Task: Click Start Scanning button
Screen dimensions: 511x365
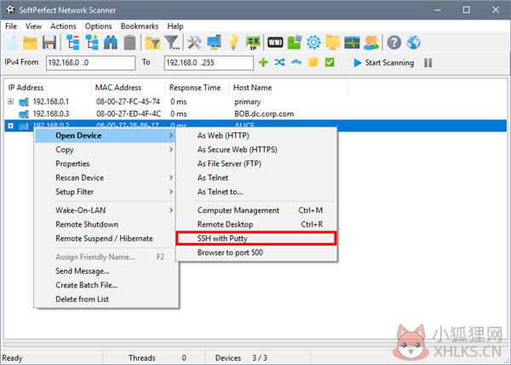Action: click(x=383, y=62)
